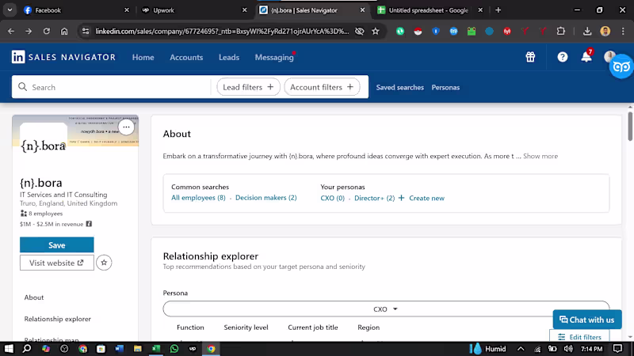Open the notifications bell
This screenshot has height=356, width=634.
pos(586,57)
